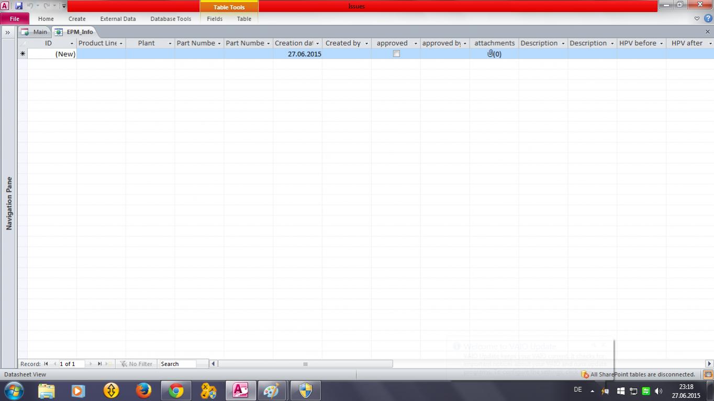The image size is (714, 401).
Task: Click the (New) ID cell
Action: 52,54
